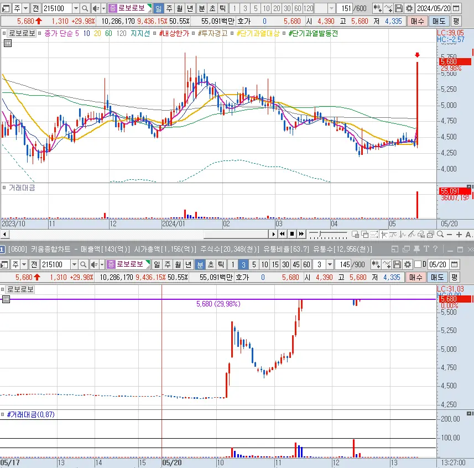Toggle #투자경고 indicator checkbox

(x=194, y=33)
